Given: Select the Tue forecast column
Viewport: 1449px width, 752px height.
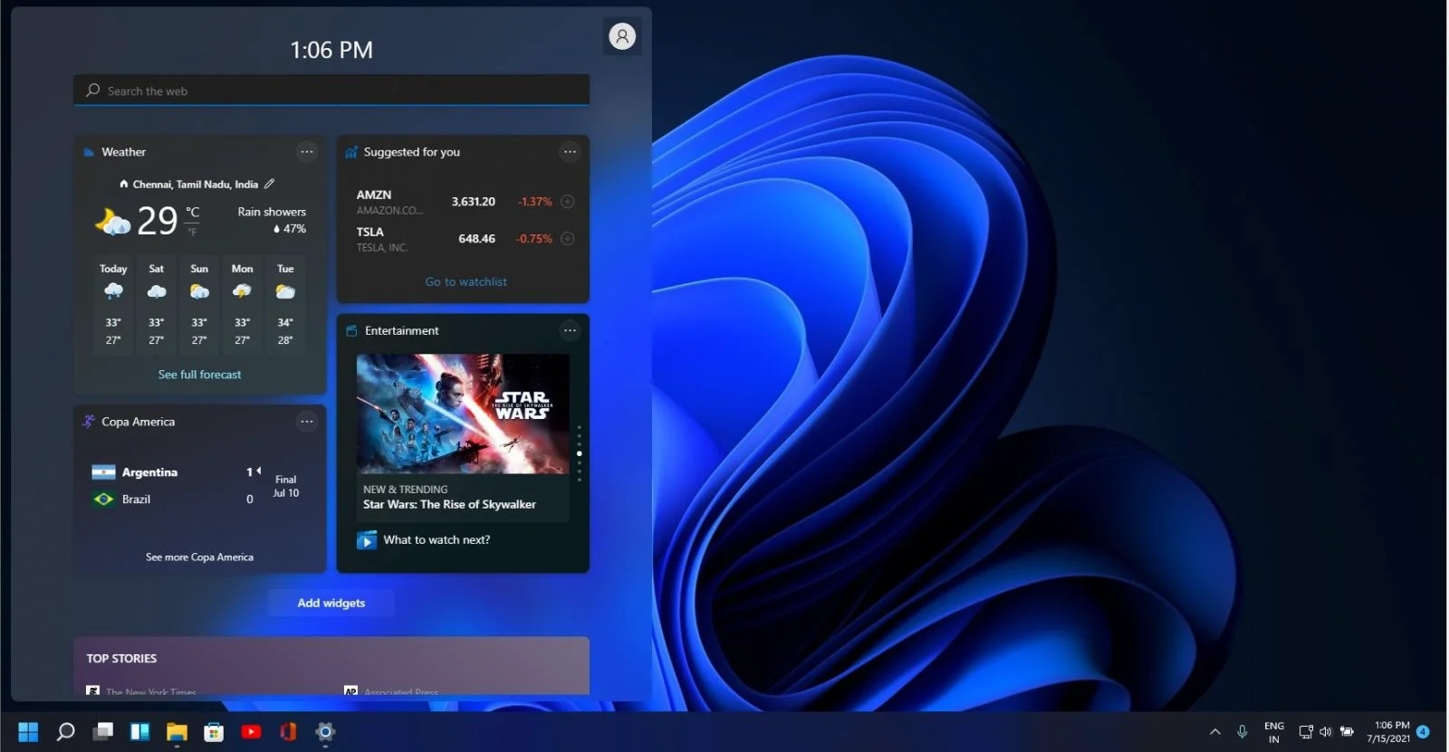Looking at the screenshot, I should pos(285,305).
